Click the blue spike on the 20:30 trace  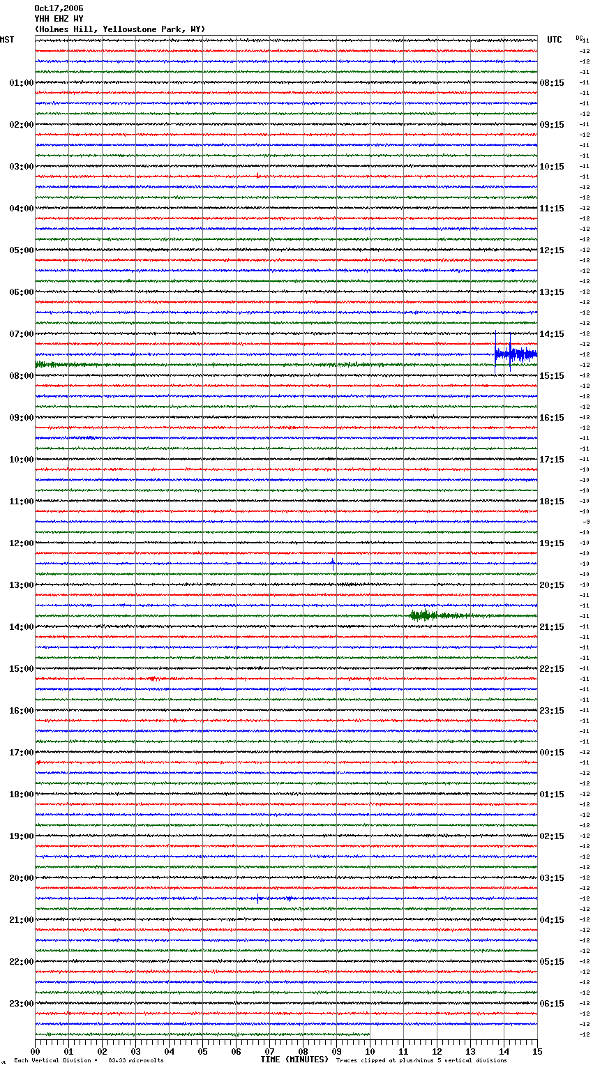click(x=258, y=898)
